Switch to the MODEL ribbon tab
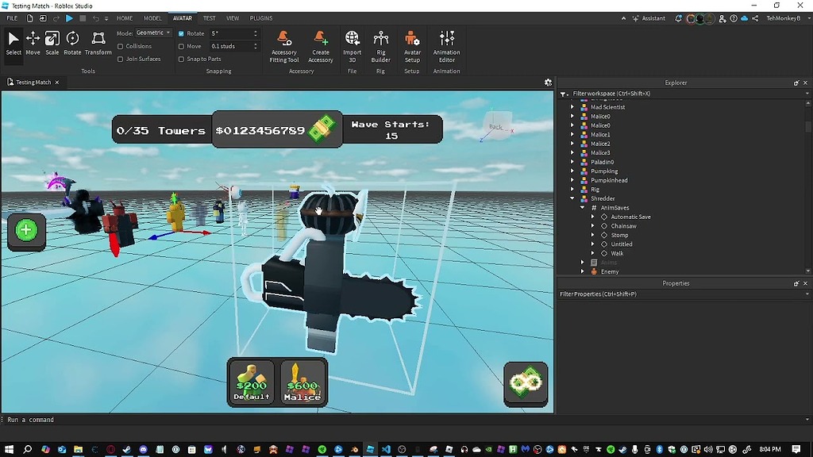 (x=152, y=17)
